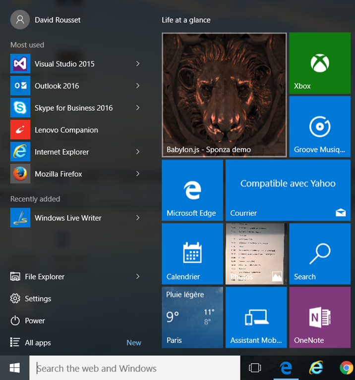
Task: Click the Power symbol icon
Action: click(15, 321)
